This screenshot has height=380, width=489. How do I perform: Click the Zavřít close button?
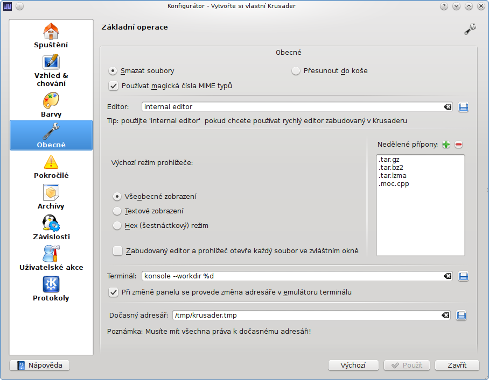pos(457,365)
